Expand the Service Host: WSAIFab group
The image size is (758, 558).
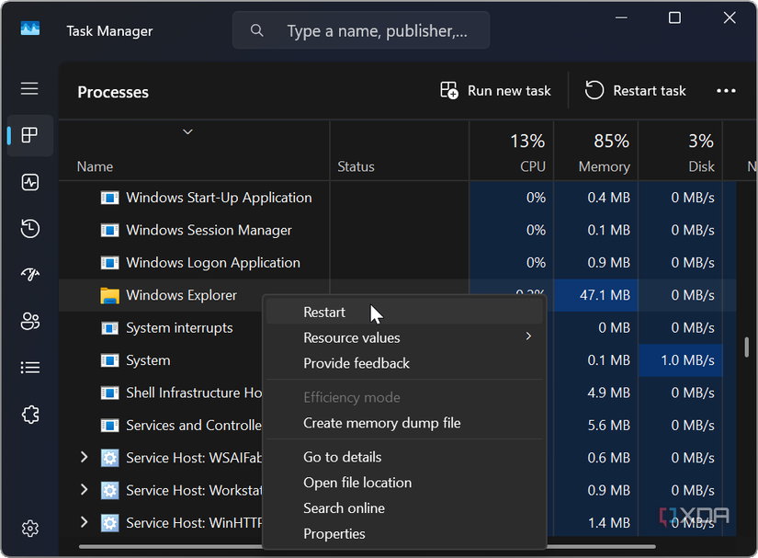[x=84, y=457]
